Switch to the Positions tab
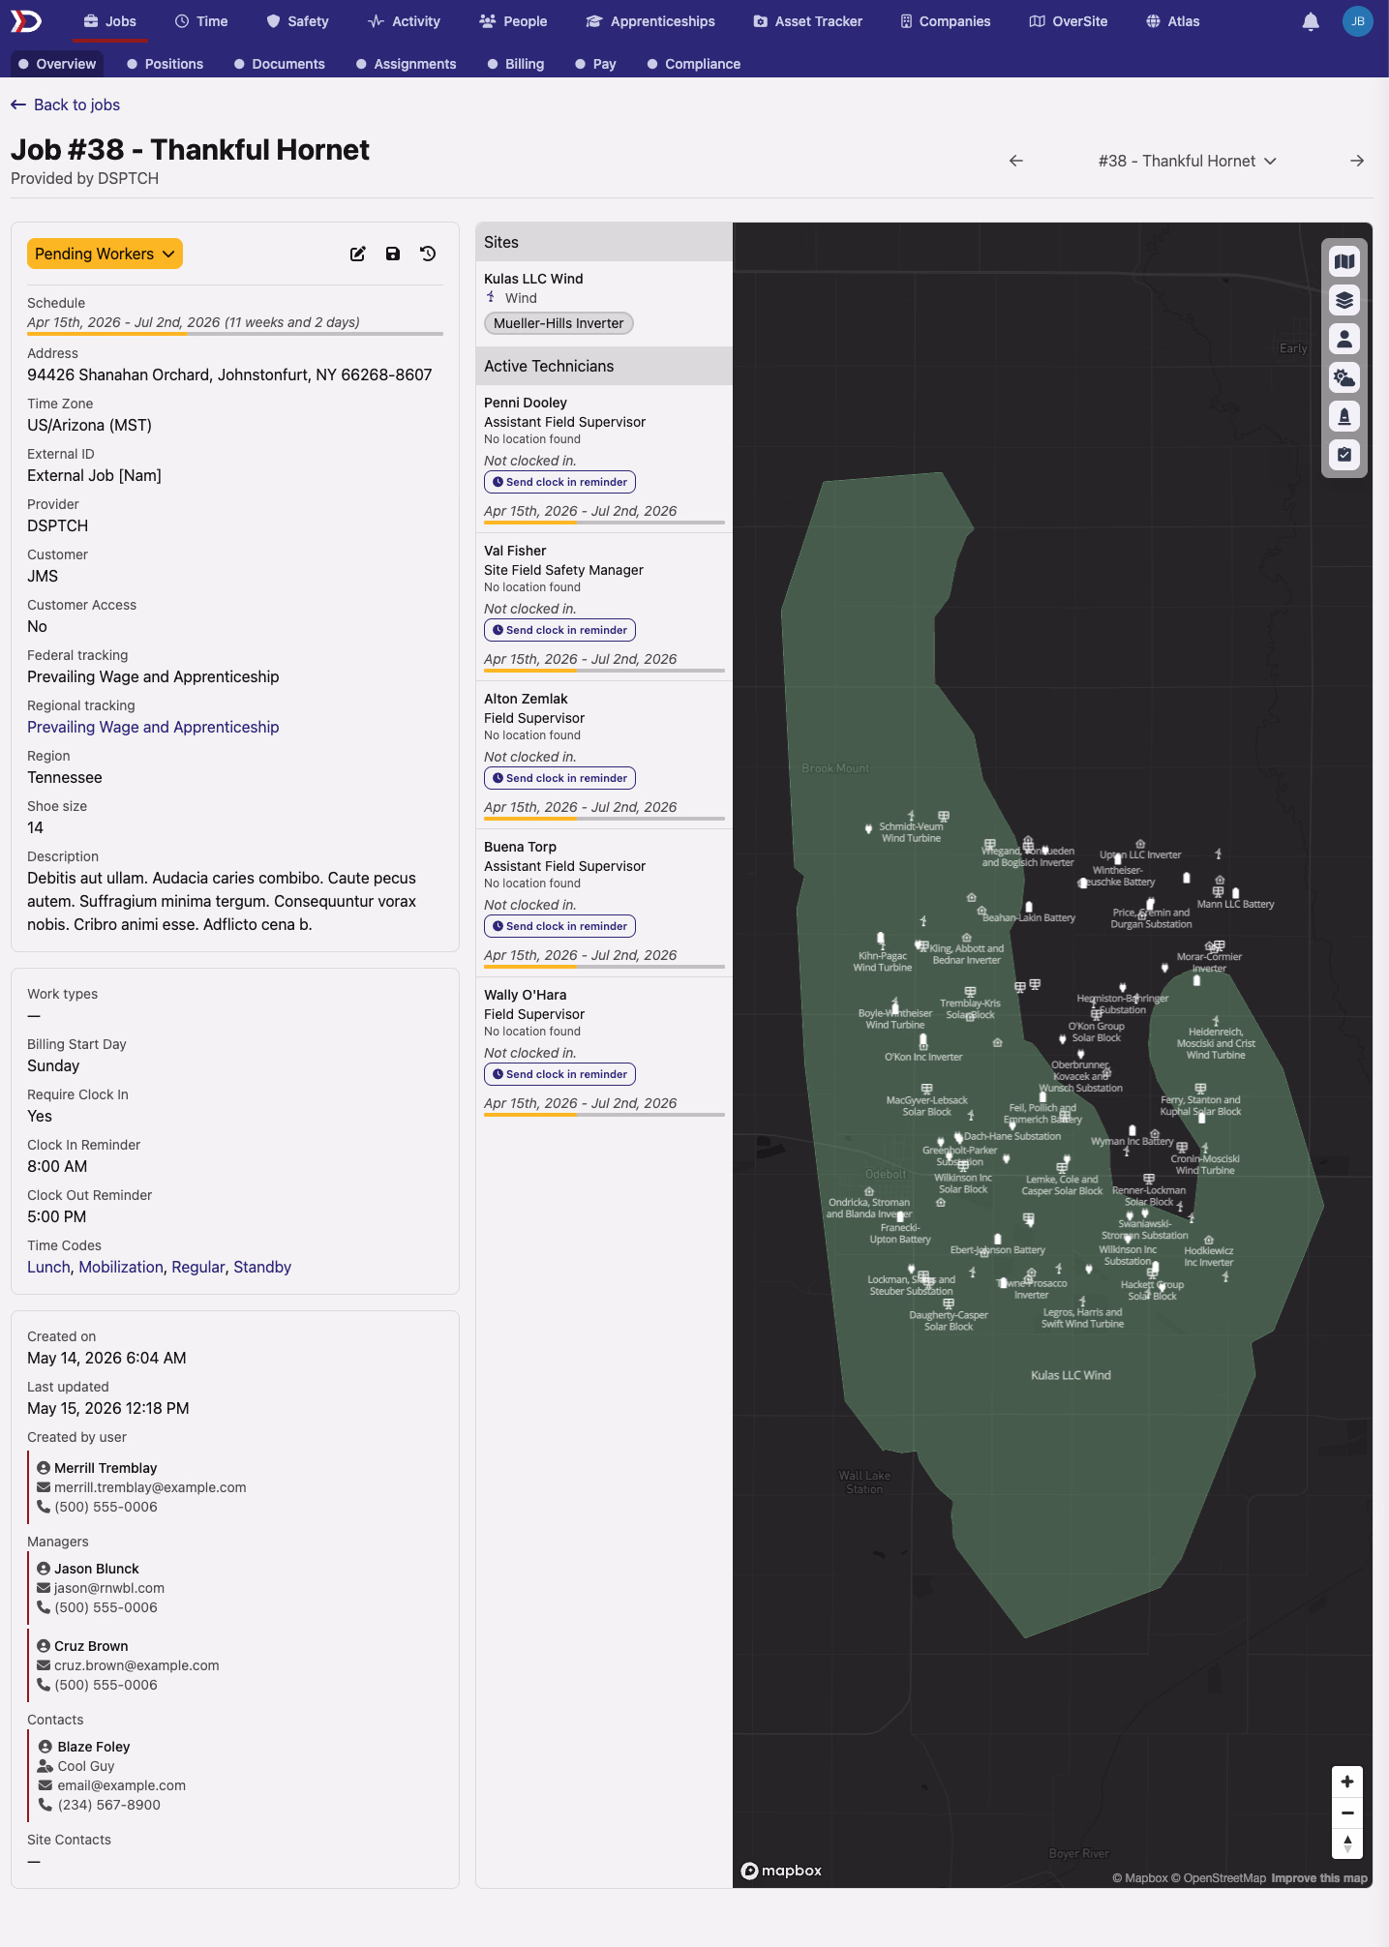Viewport: 1389px width, 1947px height. click(166, 64)
